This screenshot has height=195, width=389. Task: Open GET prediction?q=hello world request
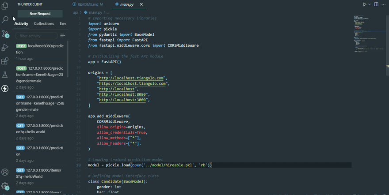click(40, 131)
